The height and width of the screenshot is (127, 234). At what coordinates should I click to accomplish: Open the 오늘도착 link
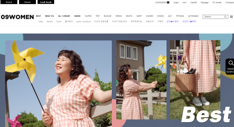pyautogui.click(x=150, y=21)
